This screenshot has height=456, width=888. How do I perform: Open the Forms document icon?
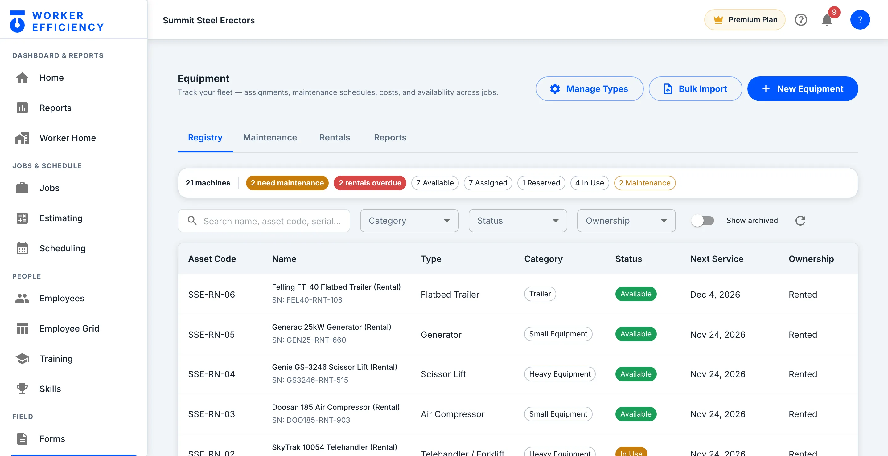point(22,439)
